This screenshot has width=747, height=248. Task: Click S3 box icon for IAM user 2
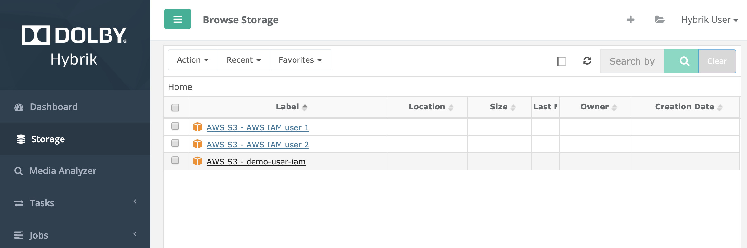pos(197,144)
